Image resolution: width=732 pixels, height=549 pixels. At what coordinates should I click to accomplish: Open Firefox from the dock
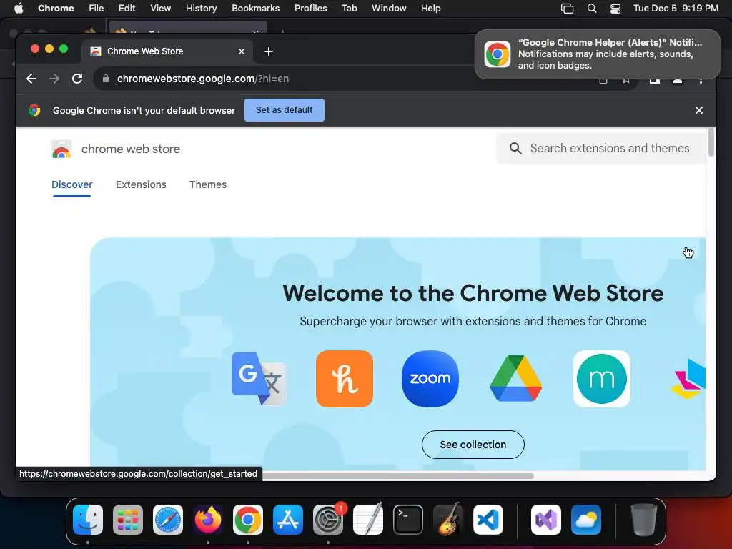(x=208, y=520)
